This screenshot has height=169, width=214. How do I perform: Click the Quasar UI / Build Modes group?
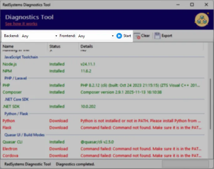24,135
